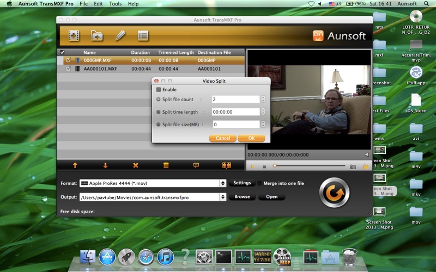Viewport: 436px width, 272px height.
Task: Open iTunes from the dock
Action: pyautogui.click(x=166, y=257)
